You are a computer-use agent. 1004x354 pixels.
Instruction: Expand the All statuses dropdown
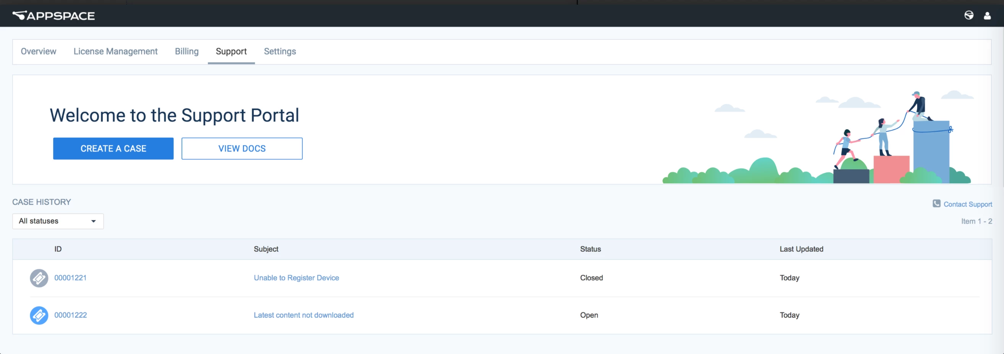(x=58, y=221)
